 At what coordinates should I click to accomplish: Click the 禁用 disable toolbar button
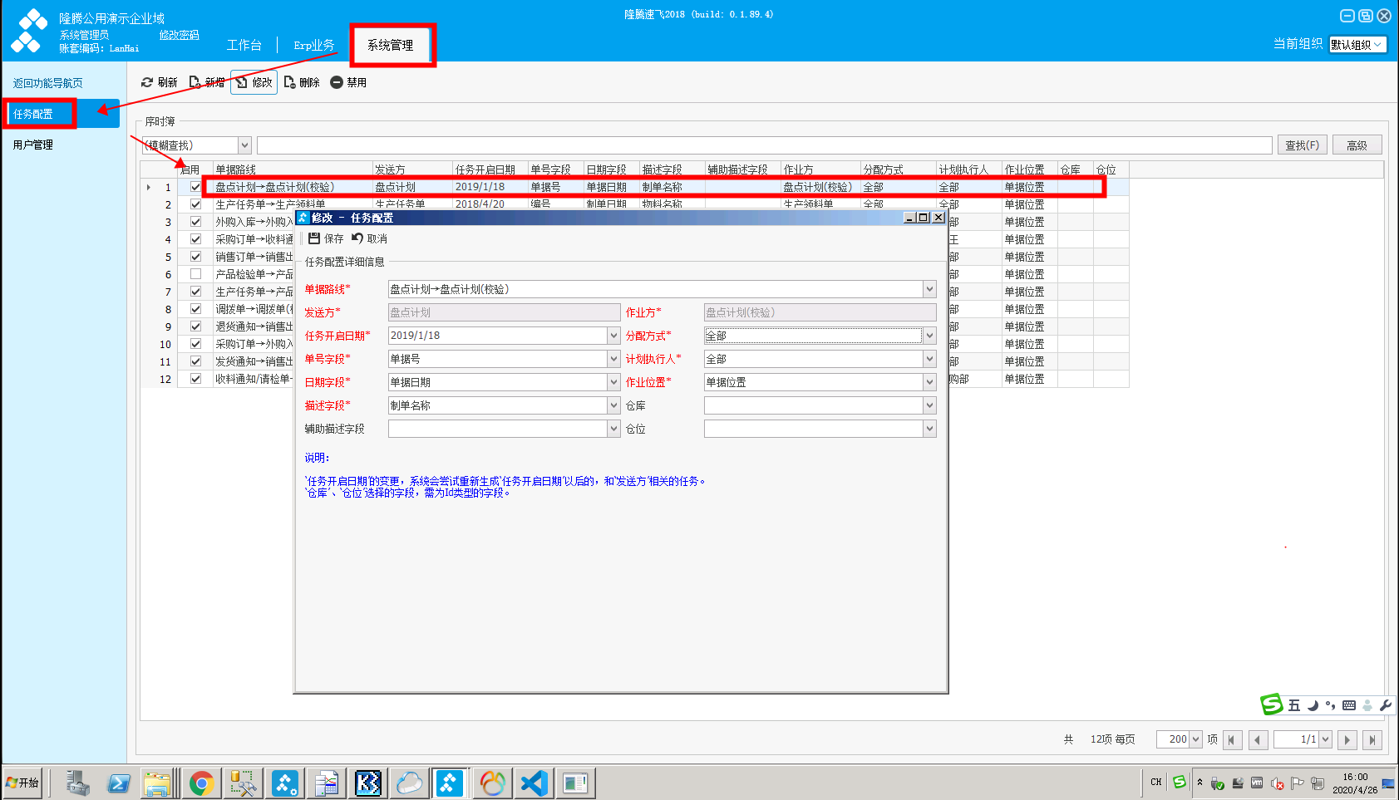pyautogui.click(x=348, y=82)
